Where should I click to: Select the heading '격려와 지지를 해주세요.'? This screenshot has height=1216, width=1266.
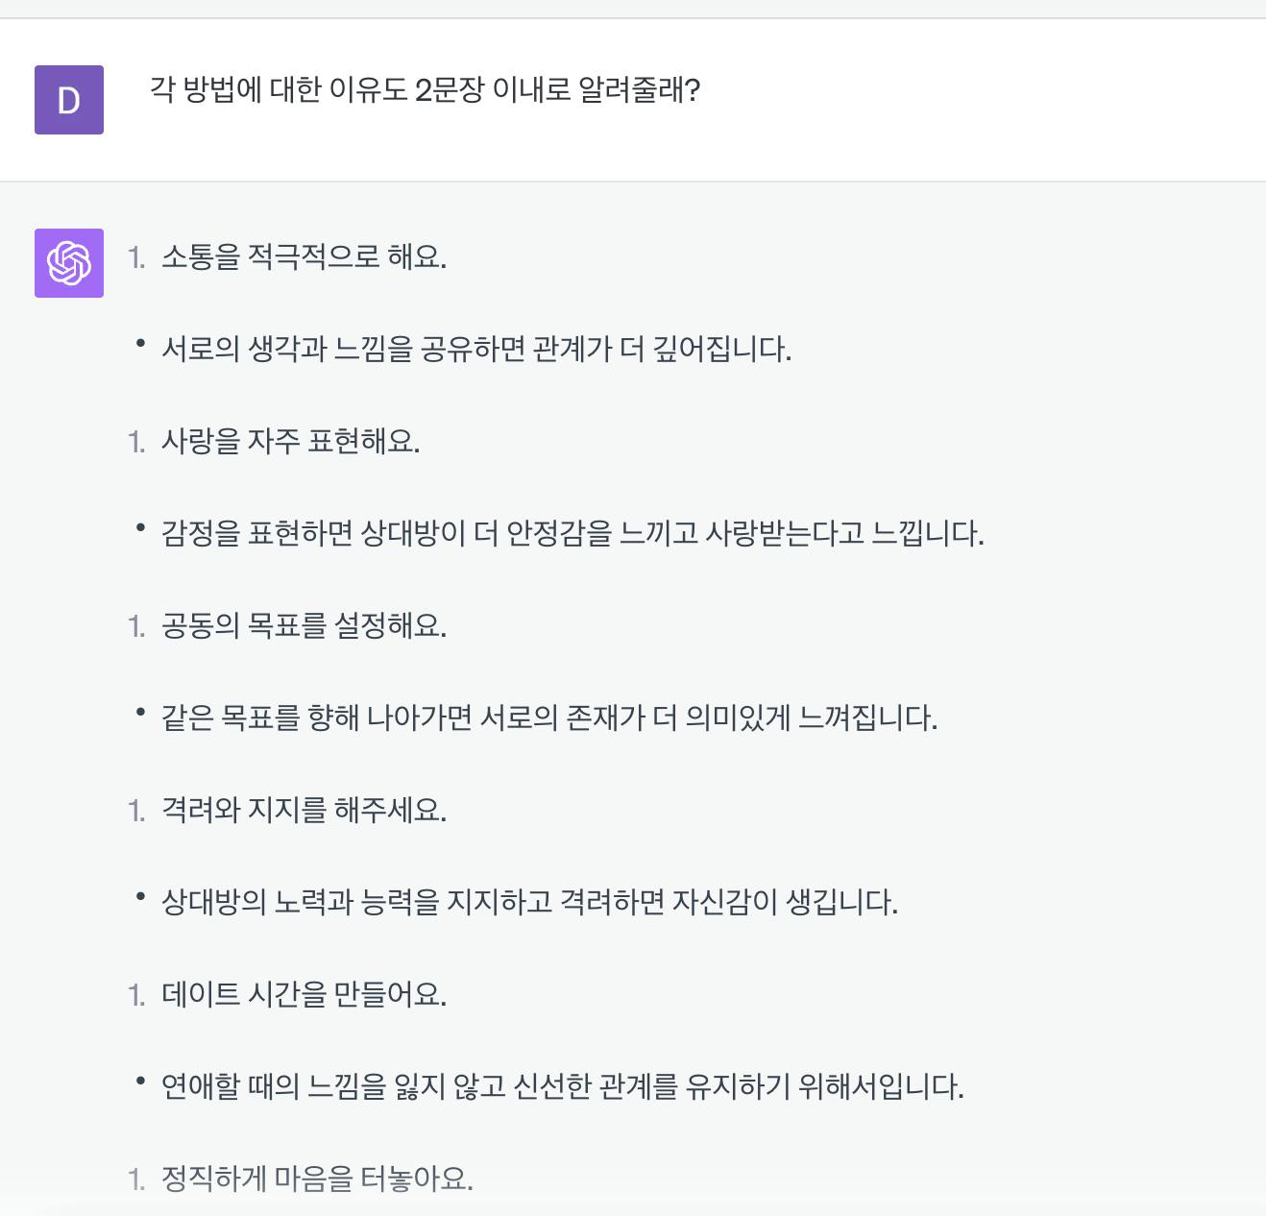[x=304, y=811]
